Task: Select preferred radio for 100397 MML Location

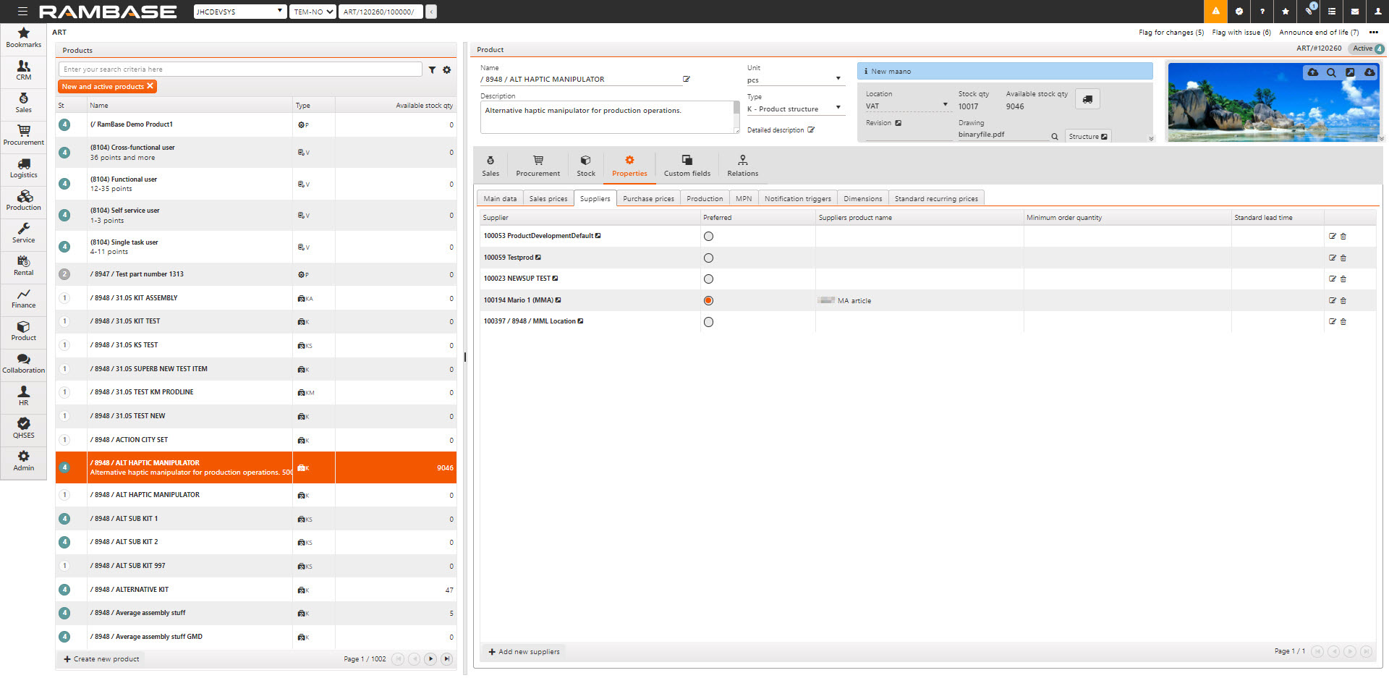Action: click(708, 322)
